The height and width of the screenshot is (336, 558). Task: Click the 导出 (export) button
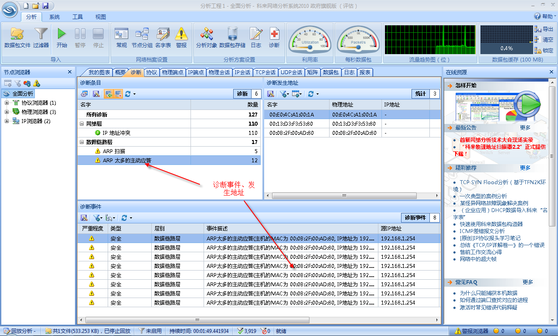click(x=544, y=29)
